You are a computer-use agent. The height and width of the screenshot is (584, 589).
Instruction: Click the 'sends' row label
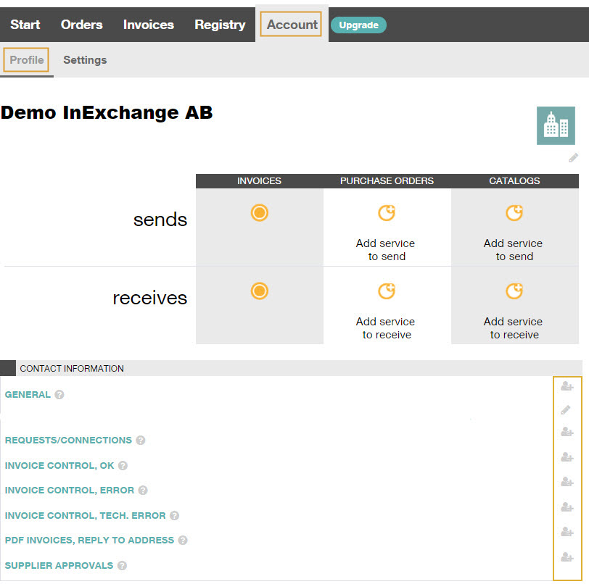coord(160,220)
